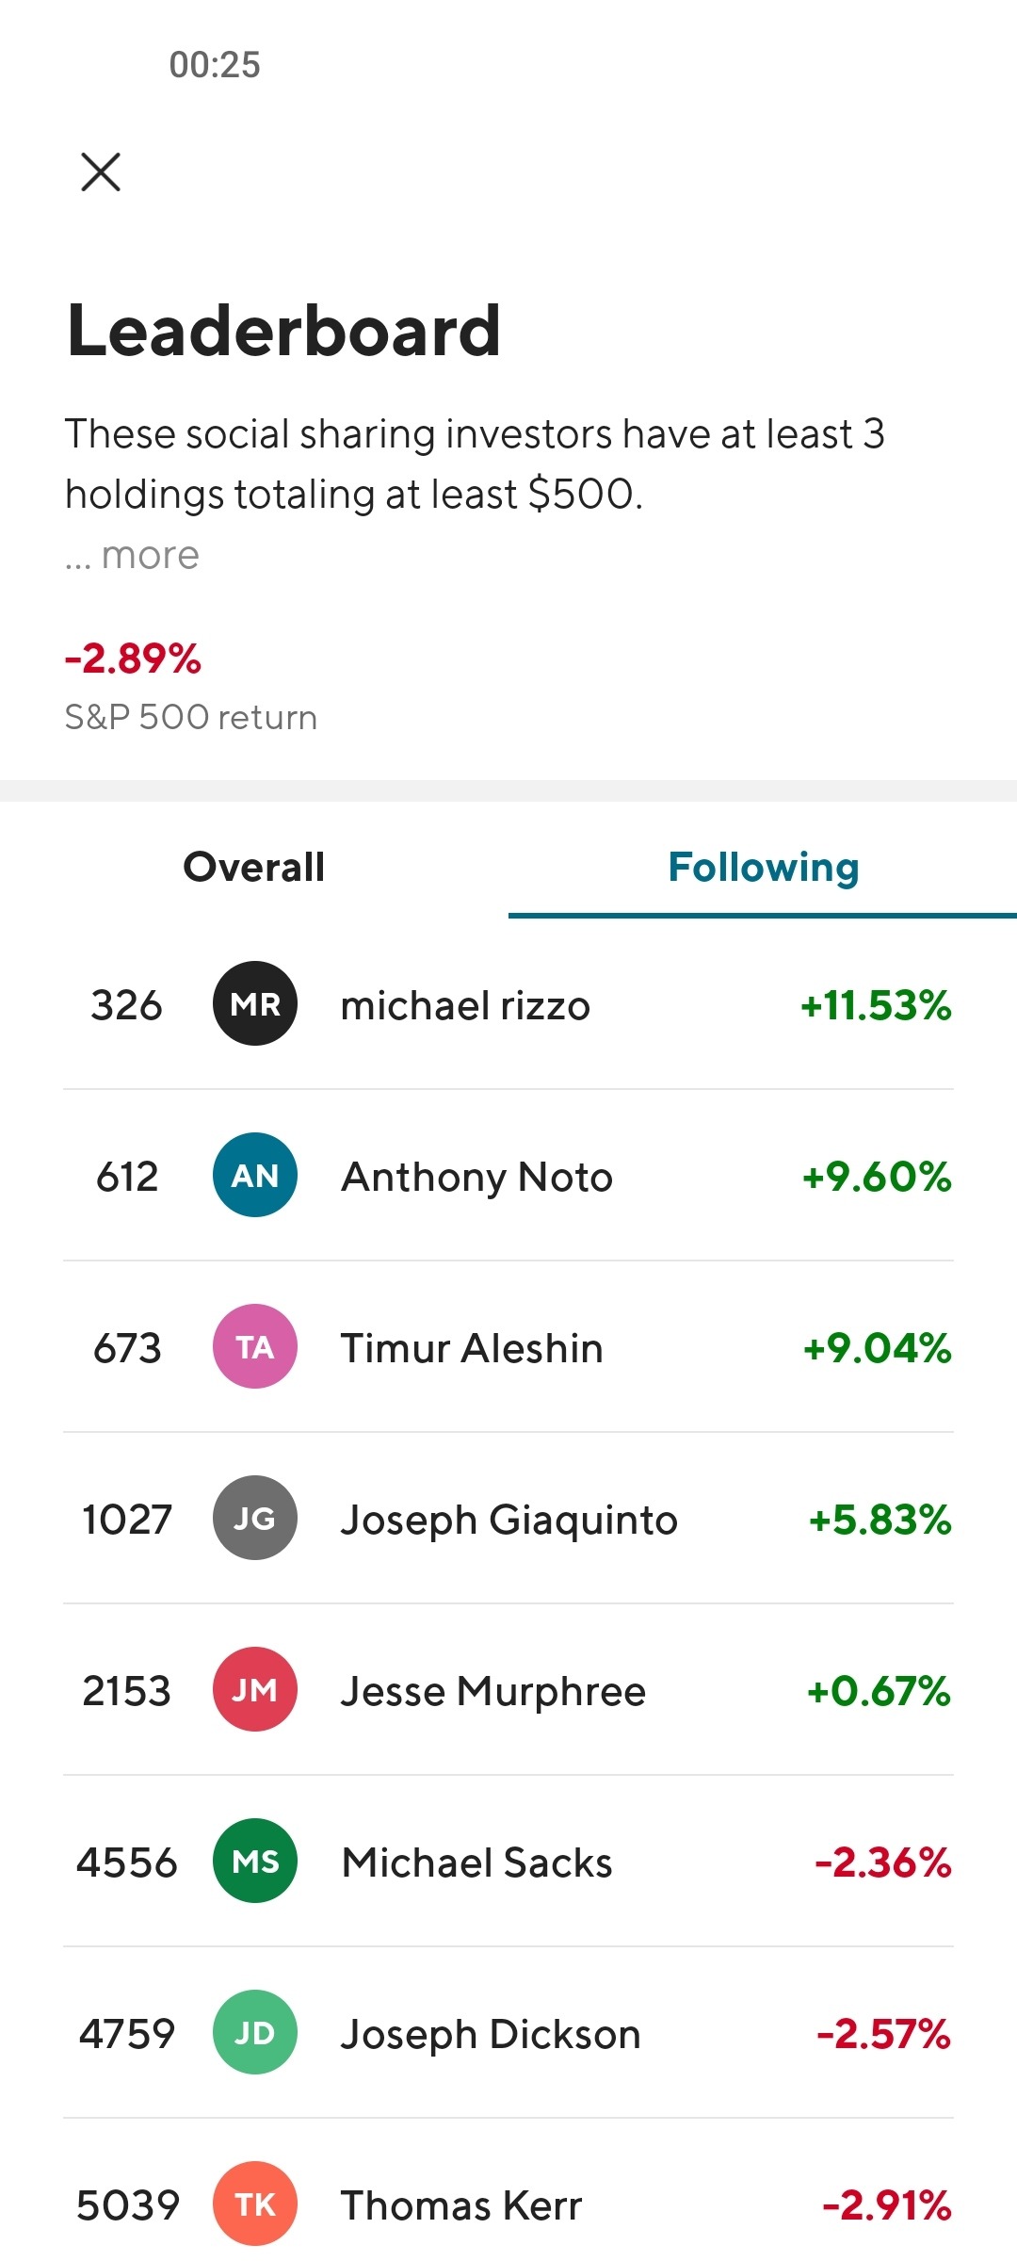Close the Leaderboard screen with X

pos(101,172)
